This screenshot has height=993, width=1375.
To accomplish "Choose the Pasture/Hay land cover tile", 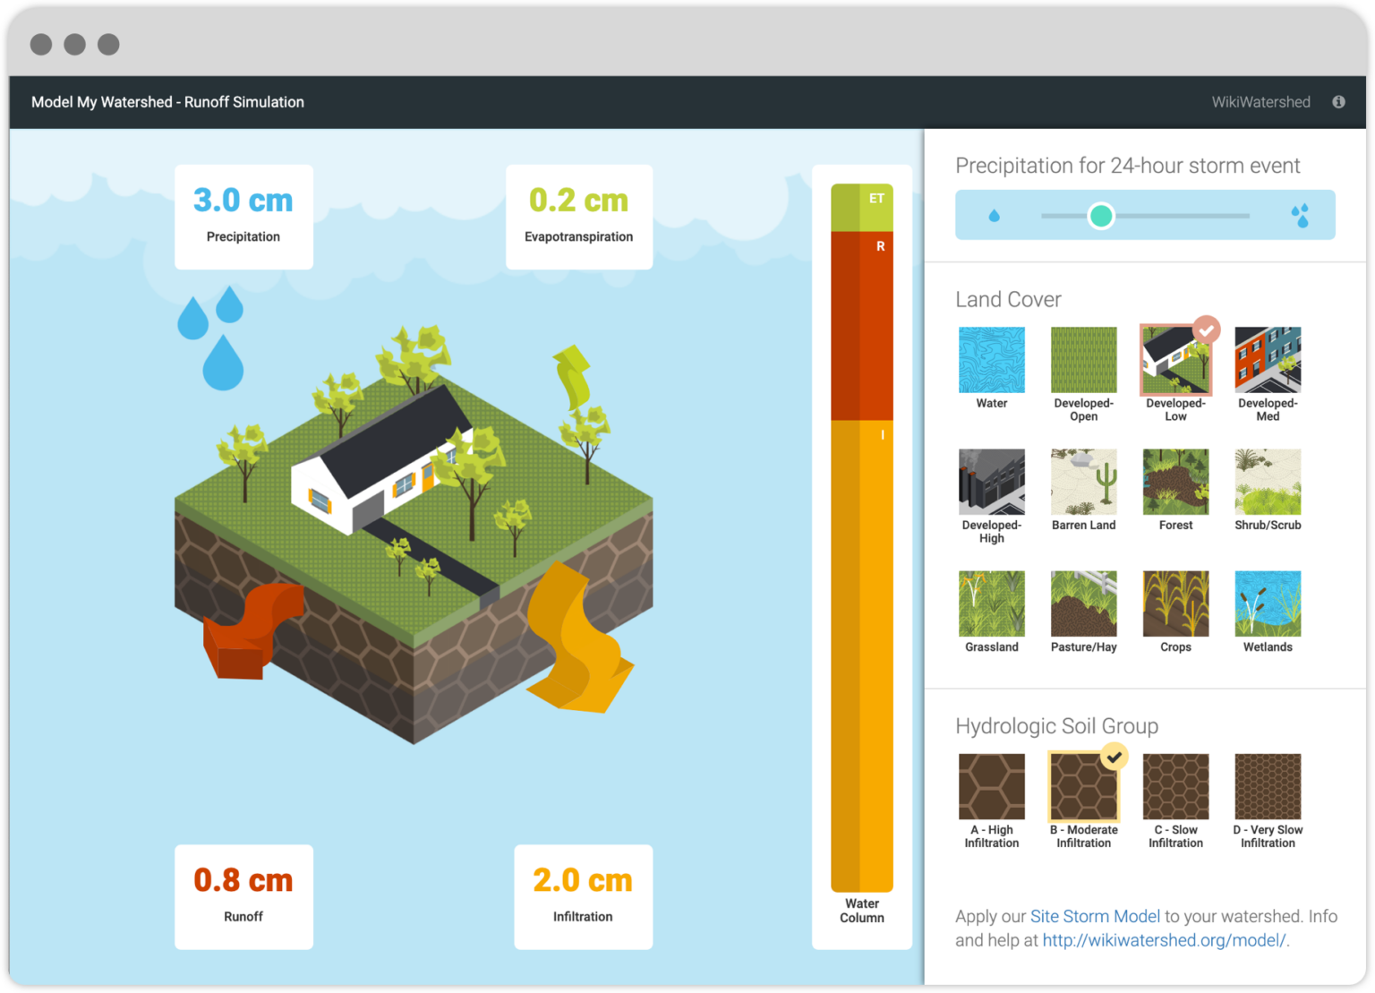I will [1083, 603].
